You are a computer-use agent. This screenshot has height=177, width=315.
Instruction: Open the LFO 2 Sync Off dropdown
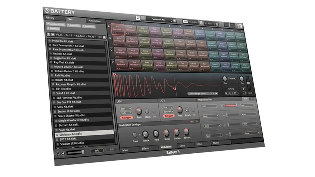[168, 112]
